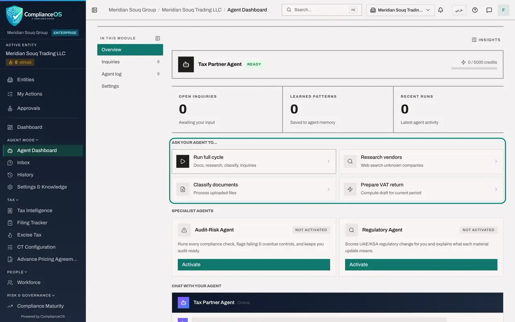Open the notifications bell
The height and width of the screenshot is (322, 515).
pos(441,10)
